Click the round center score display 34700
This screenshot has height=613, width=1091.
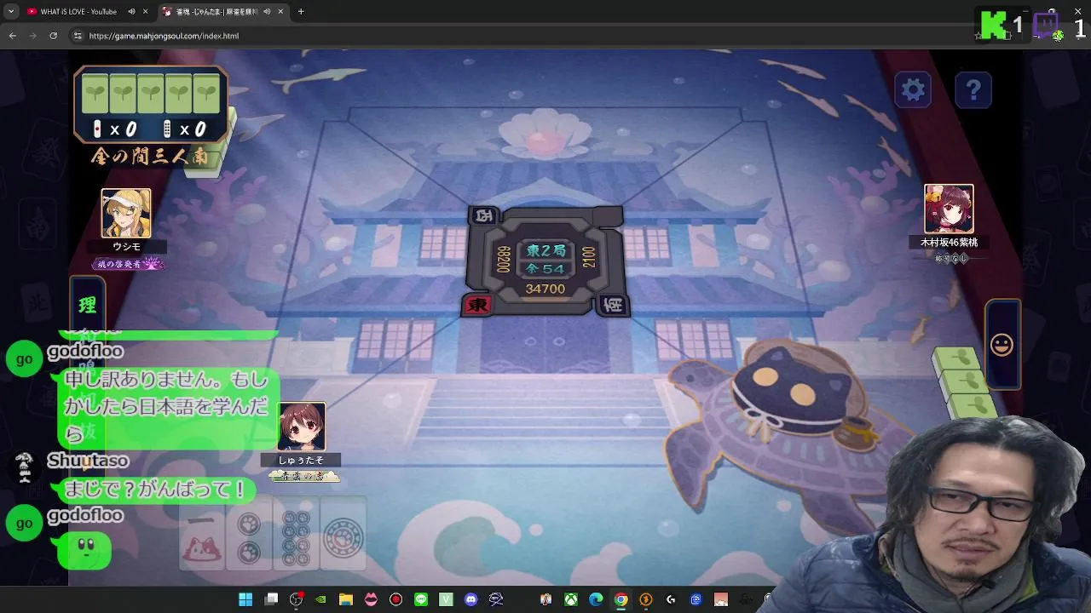pyautogui.click(x=545, y=289)
